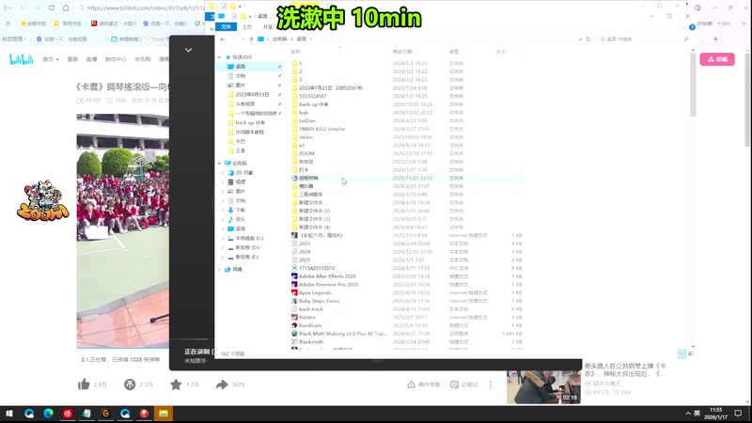This screenshot has width=752, height=423.
Task: Open Microsoft Edge from the taskbar
Action: click(49, 414)
